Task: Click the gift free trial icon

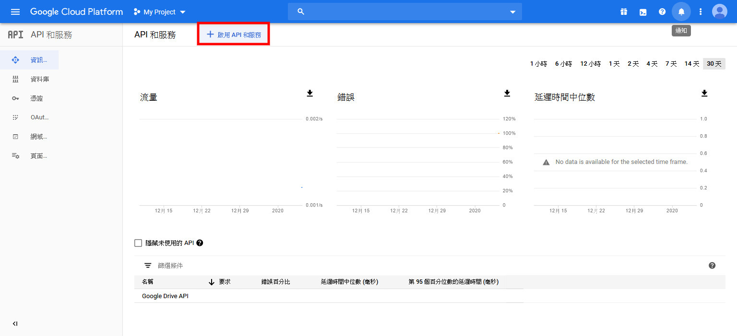Action: tap(624, 12)
